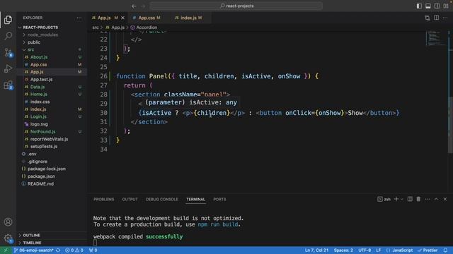Open the Extensions view
This screenshot has width=453, height=254.
coord(8,85)
